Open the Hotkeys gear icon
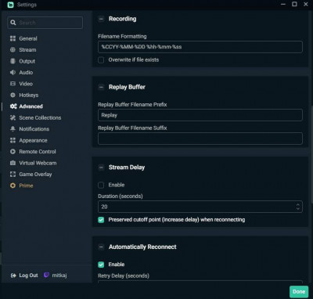Viewport: 313px width, 299px height. point(13,95)
